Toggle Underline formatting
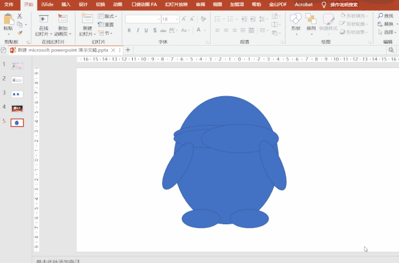The image size is (399, 263). tap(146, 31)
